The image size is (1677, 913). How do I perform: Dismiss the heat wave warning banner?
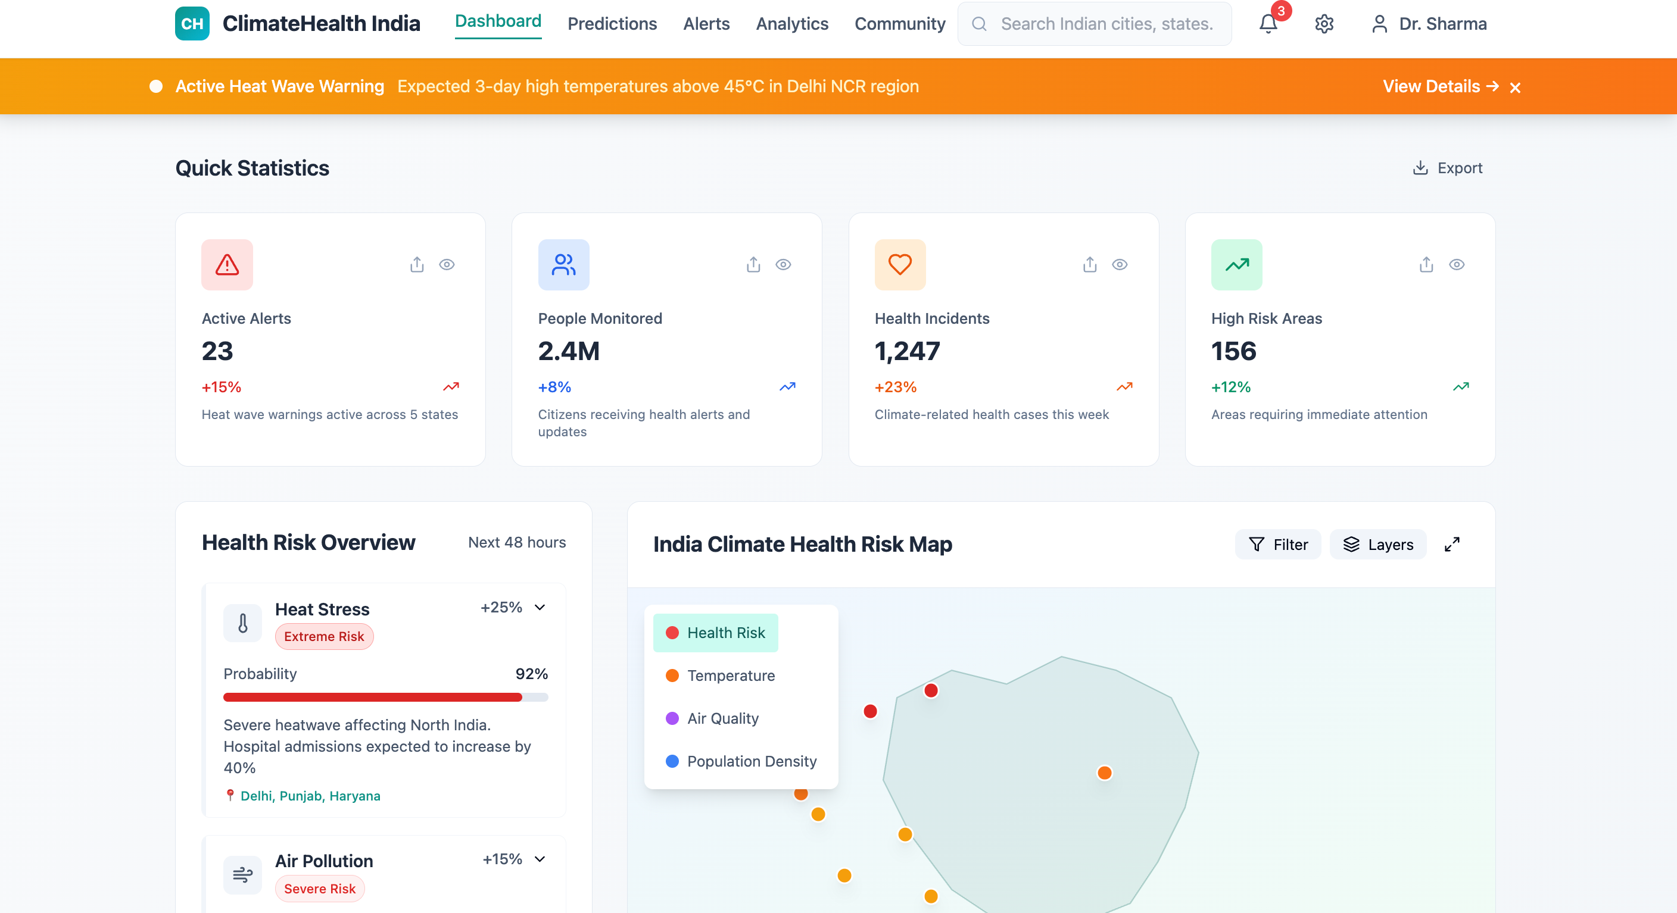point(1515,88)
